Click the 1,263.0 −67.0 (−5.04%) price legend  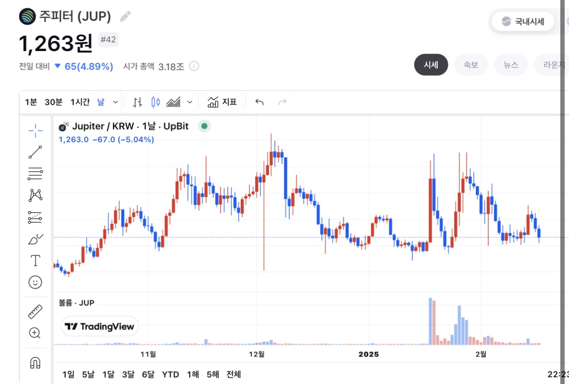click(106, 139)
